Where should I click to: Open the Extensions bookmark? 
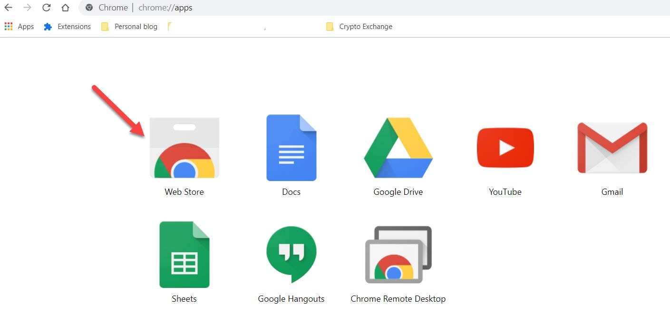pyautogui.click(x=67, y=27)
